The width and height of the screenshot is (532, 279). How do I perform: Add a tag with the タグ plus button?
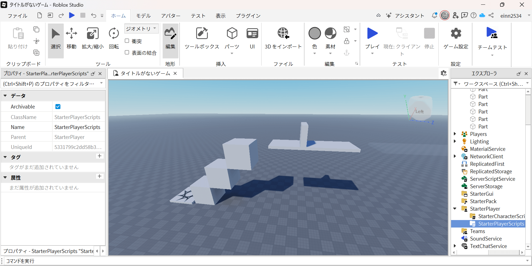99,156
